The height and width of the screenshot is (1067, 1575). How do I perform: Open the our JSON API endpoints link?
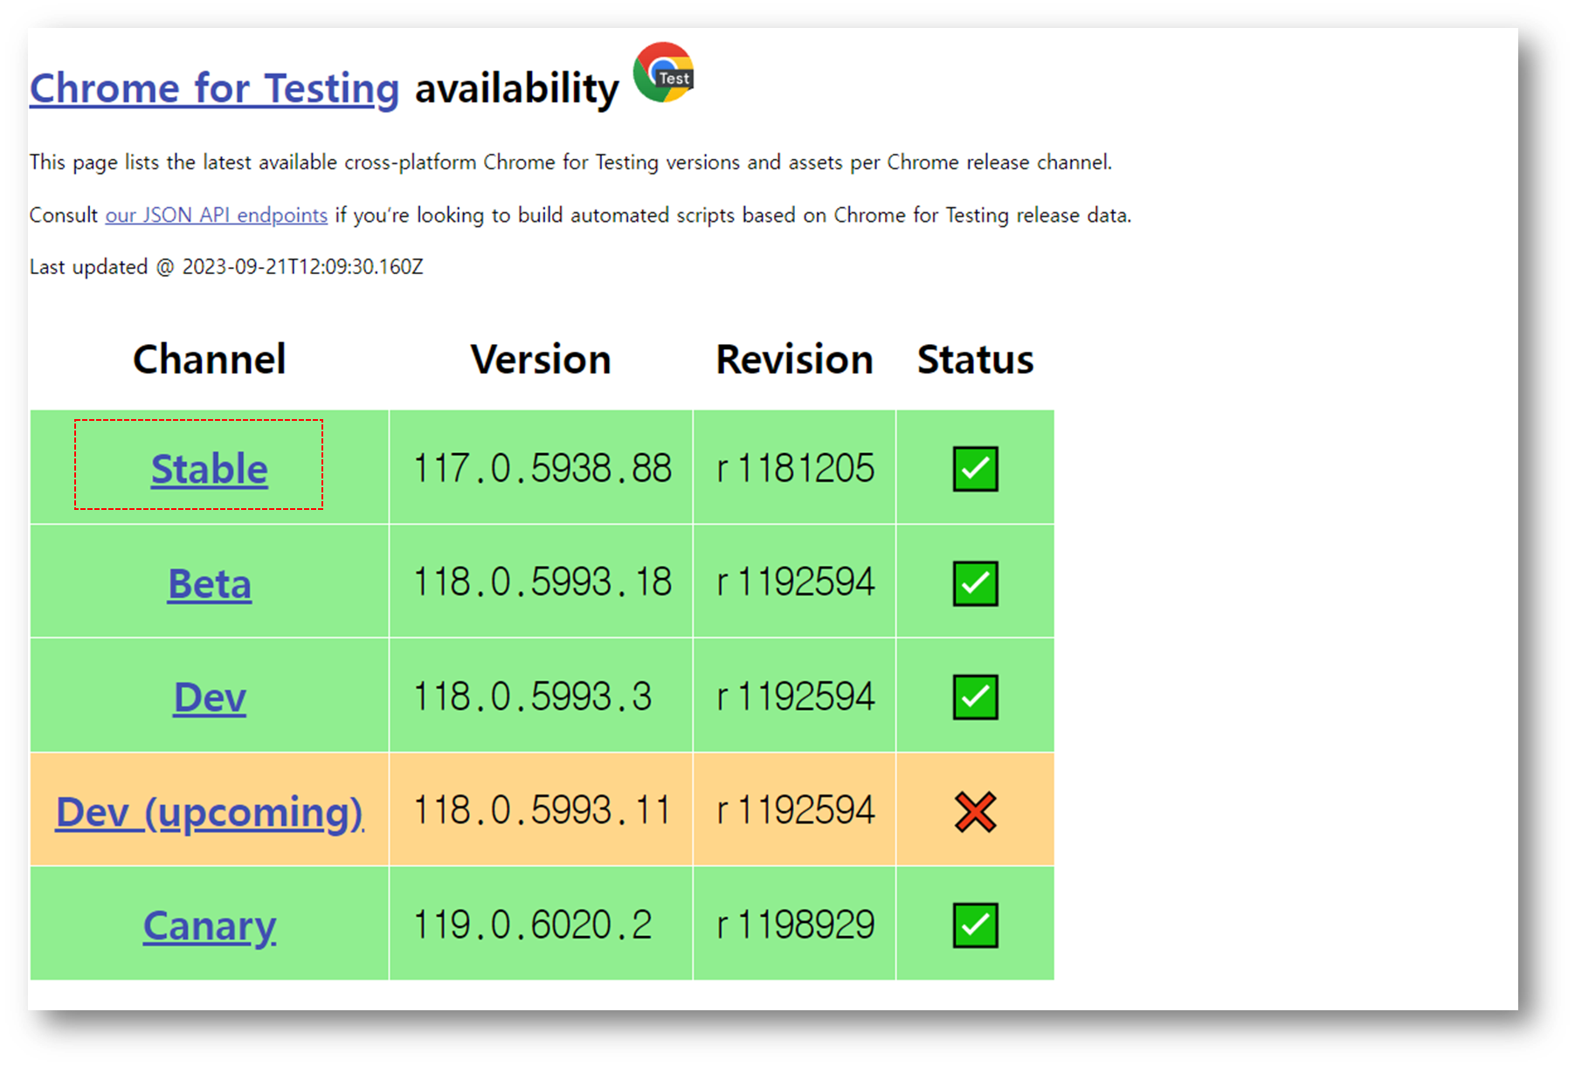pyautogui.click(x=217, y=215)
